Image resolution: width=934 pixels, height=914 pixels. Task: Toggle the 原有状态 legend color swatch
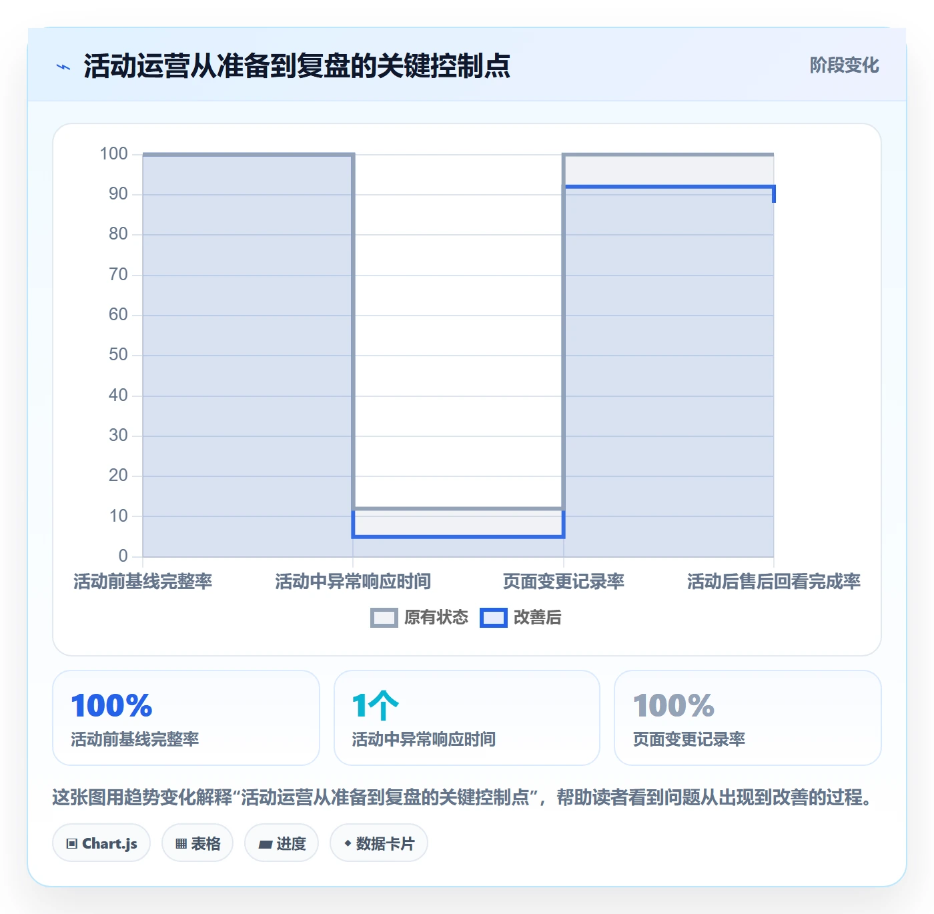pyautogui.click(x=384, y=618)
